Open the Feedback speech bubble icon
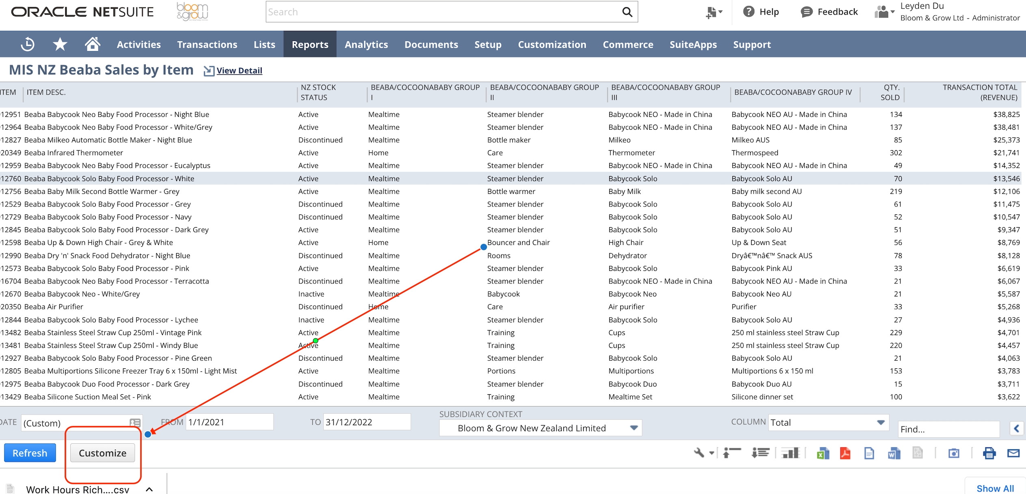This screenshot has width=1026, height=494. tap(807, 12)
